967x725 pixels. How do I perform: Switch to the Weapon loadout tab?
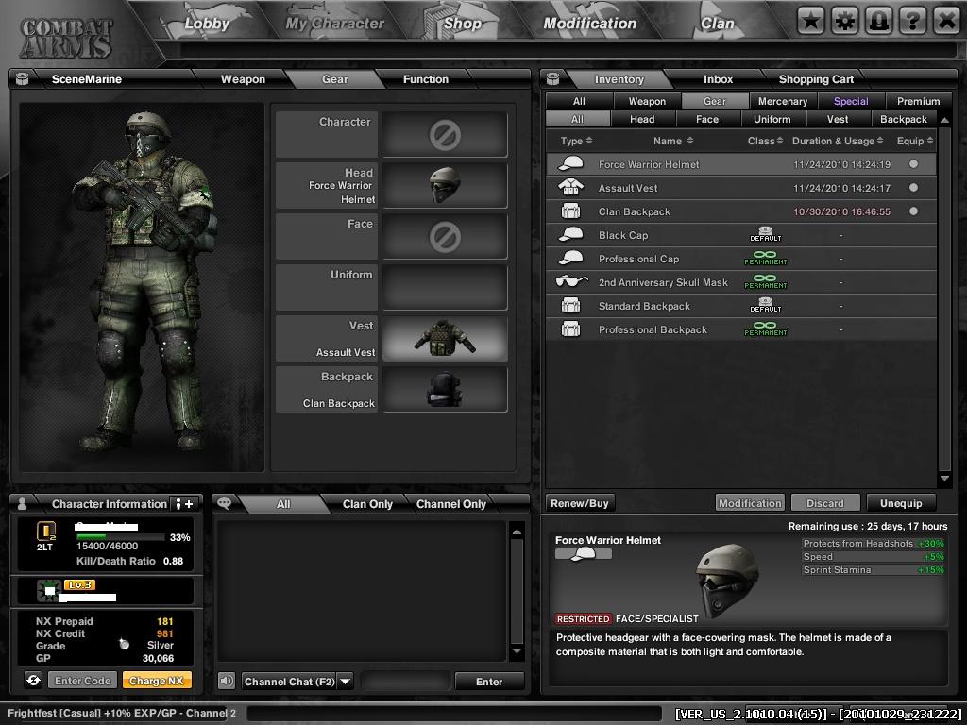click(x=243, y=79)
